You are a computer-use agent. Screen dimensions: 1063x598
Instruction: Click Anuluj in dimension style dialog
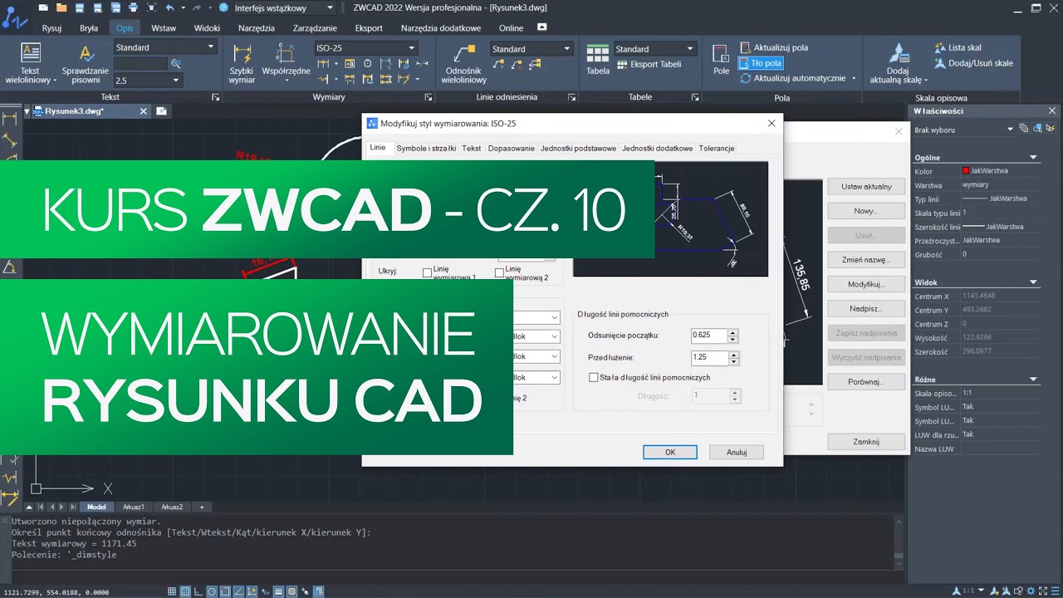(737, 453)
